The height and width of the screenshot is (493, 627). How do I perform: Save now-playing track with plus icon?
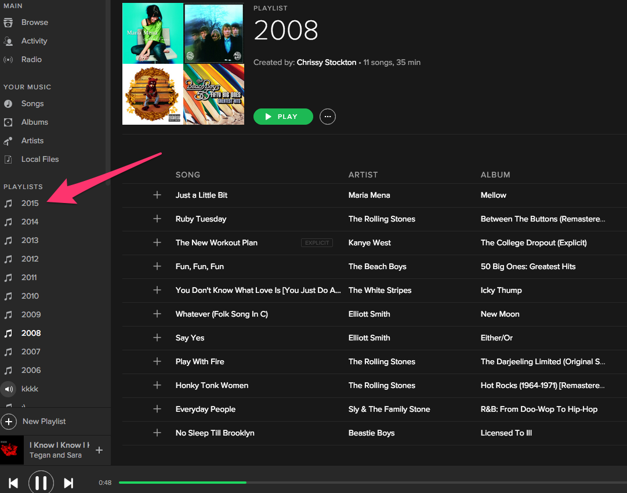99,450
